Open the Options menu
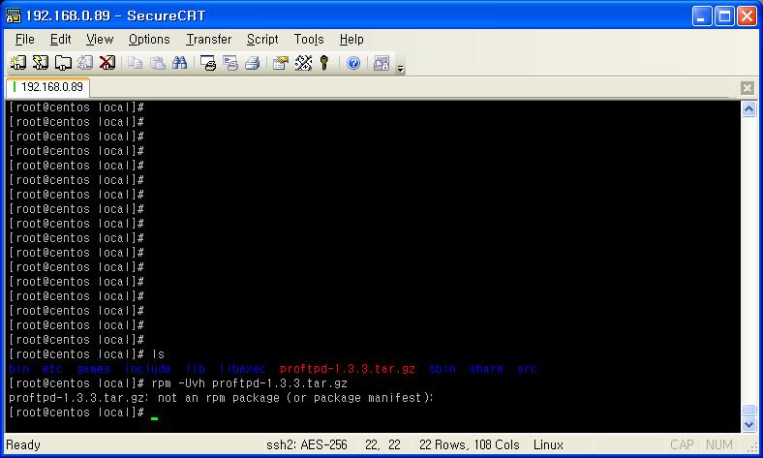Viewport: 763px width, 458px height. point(149,39)
